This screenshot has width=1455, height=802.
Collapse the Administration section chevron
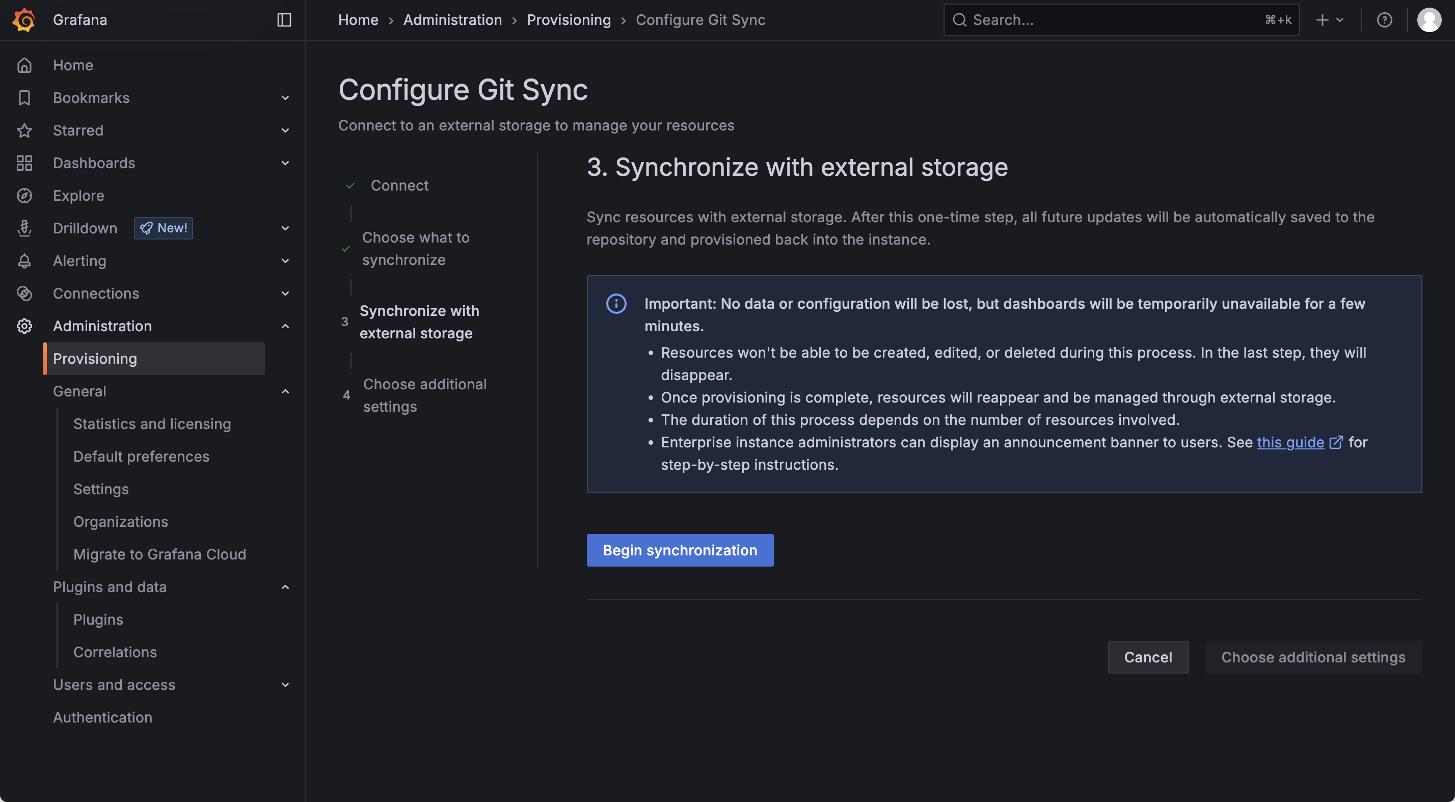click(285, 326)
